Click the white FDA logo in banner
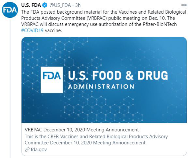Screen dimensions: 191x158 pos(52,80)
